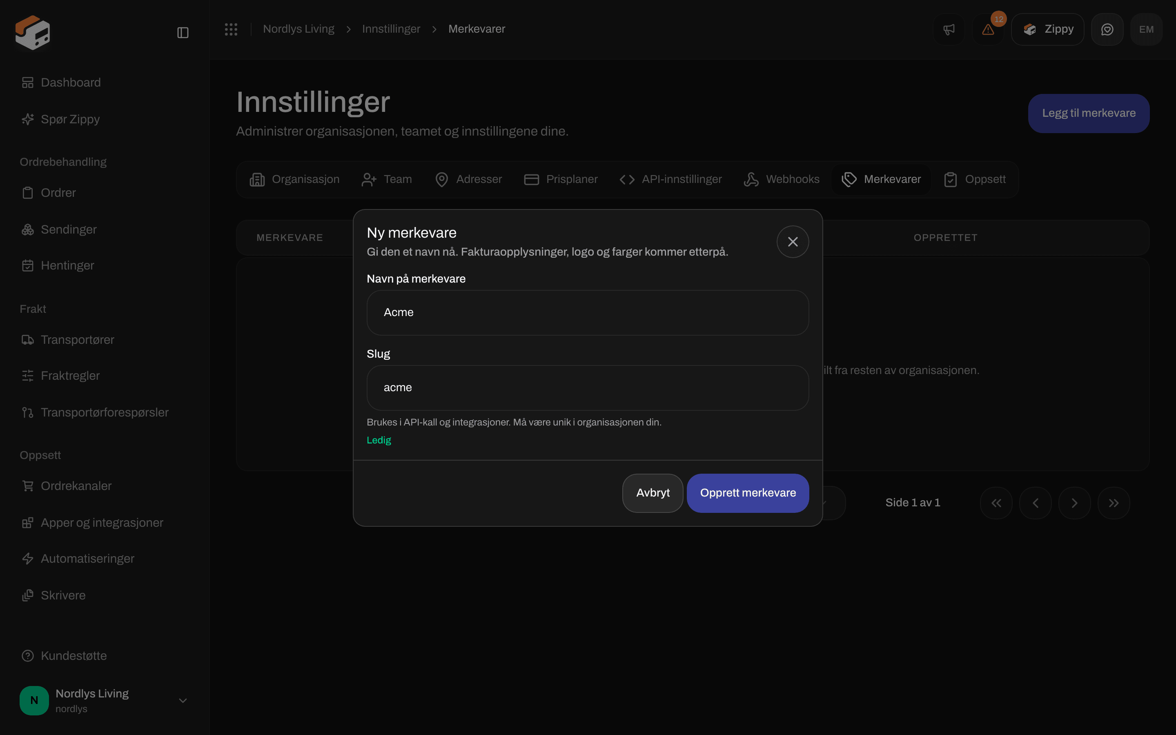
Task: Click the Avbryt button
Action: (653, 493)
